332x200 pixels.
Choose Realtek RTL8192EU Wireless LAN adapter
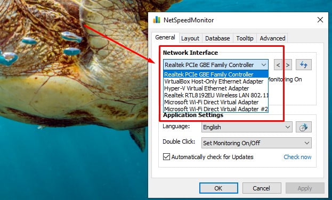216,95
